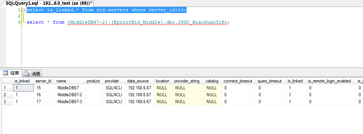Viewport: 363px width, 134px height.
Task: Click line number 1 in editor margin
Action: tap(19, 10)
